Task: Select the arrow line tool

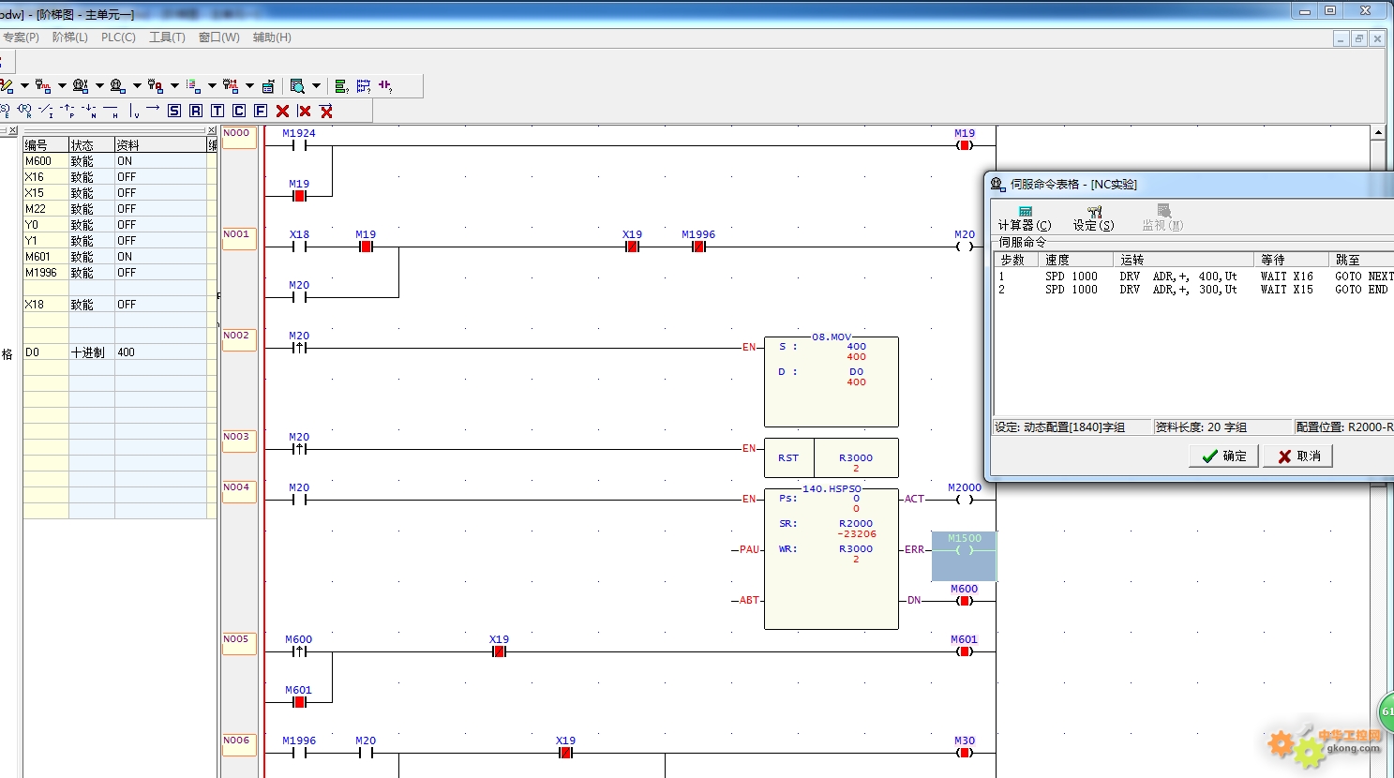Action: pyautogui.click(x=153, y=110)
